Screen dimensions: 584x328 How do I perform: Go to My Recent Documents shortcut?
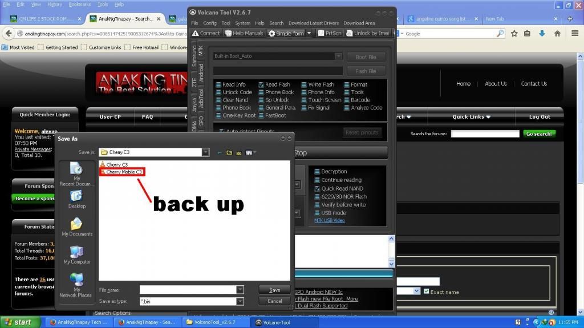pos(76,173)
